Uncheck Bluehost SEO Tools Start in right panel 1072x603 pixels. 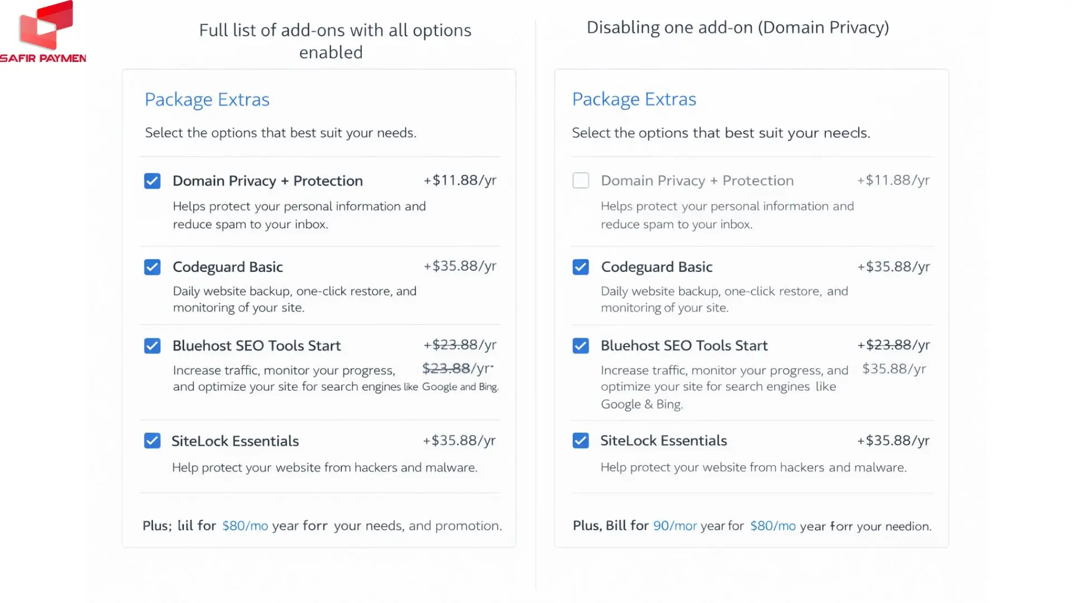581,346
